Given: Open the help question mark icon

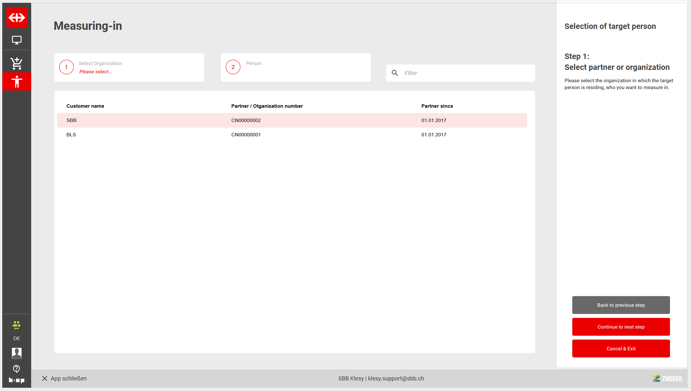Looking at the screenshot, I should [x=17, y=368].
